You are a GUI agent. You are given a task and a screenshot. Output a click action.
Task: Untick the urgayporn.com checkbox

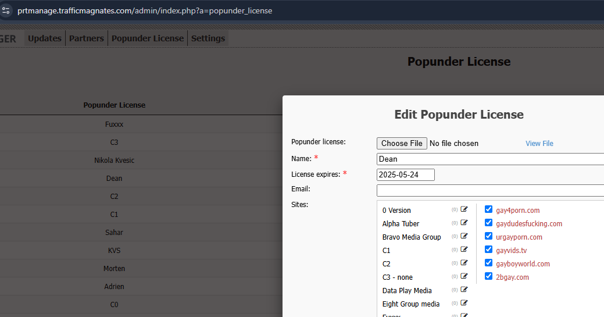click(x=488, y=236)
